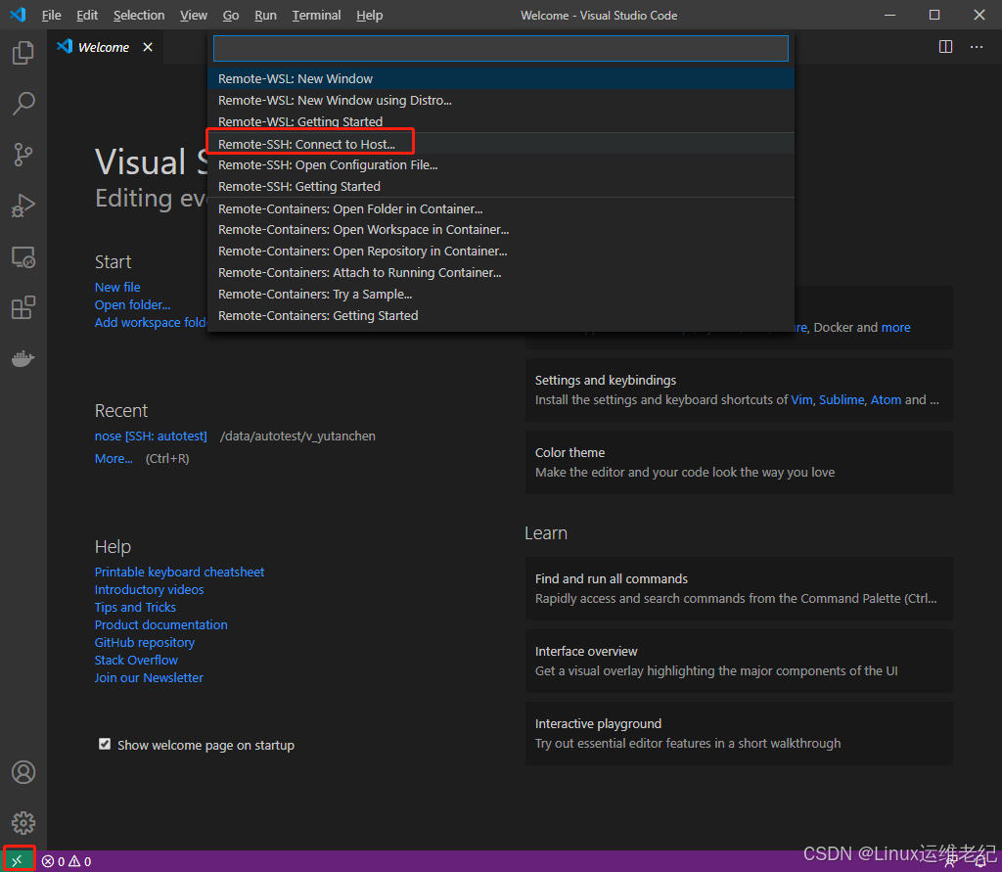The width and height of the screenshot is (1002, 872).
Task: Select Remote-Containers: Open Workspace in Container
Action: point(501,230)
